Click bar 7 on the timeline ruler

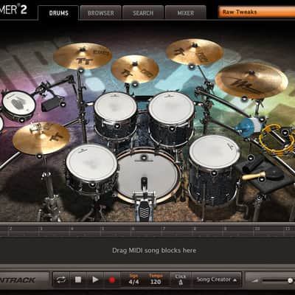163,229
